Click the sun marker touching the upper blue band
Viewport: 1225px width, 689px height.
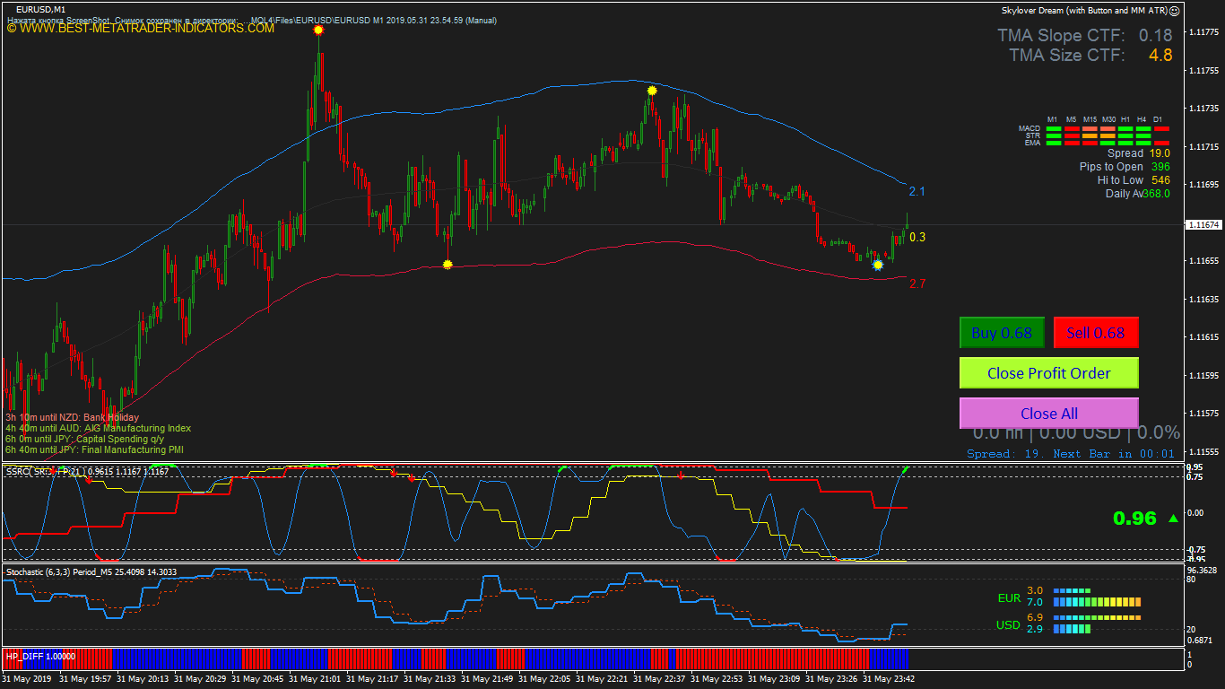pyautogui.click(x=652, y=91)
